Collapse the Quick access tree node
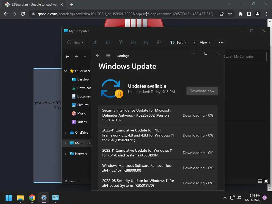The image size is (272, 204). coord(65,71)
